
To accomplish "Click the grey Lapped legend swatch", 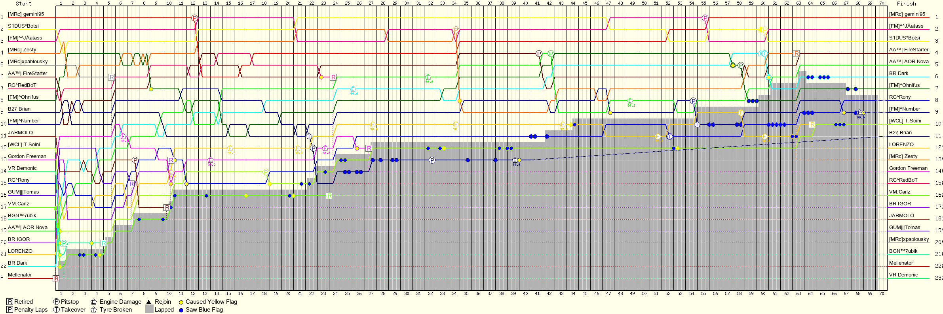I will click(149, 309).
